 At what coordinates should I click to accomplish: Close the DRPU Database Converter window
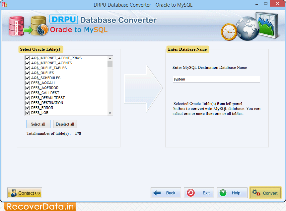(x=278, y=4)
